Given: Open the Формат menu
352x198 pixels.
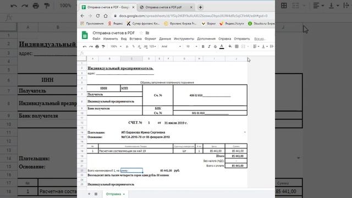Looking at the screenshot, I should click(150, 38).
